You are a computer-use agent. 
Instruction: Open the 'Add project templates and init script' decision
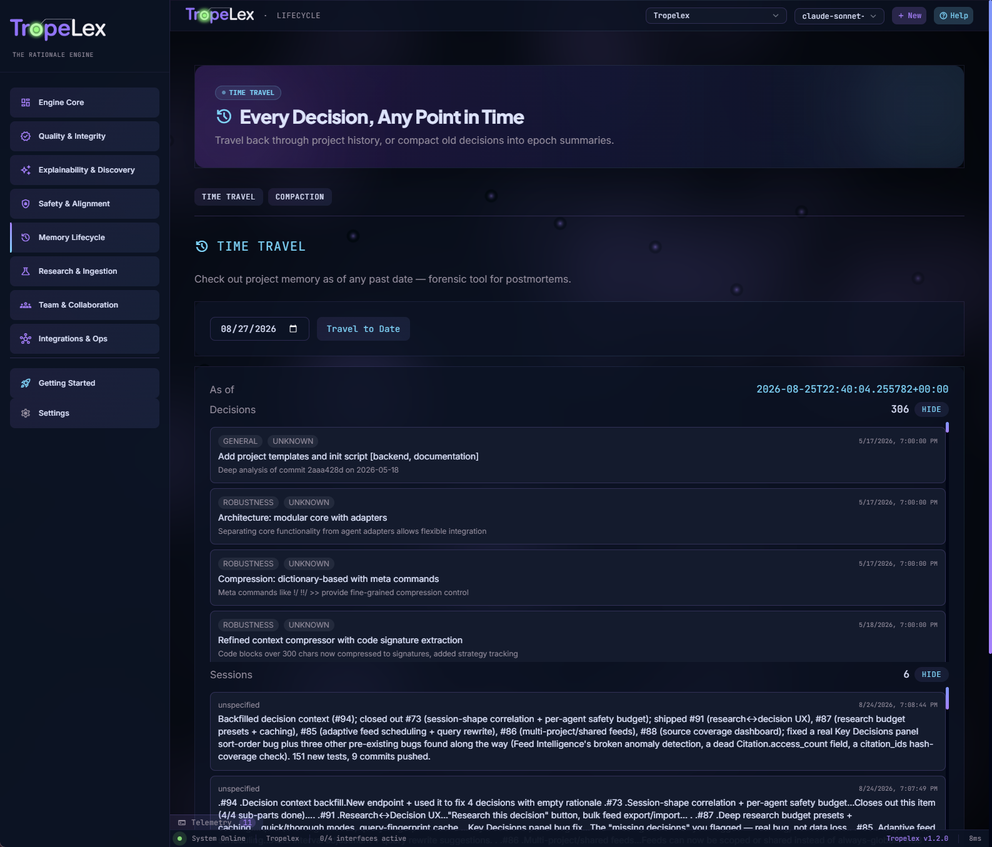[578, 455]
